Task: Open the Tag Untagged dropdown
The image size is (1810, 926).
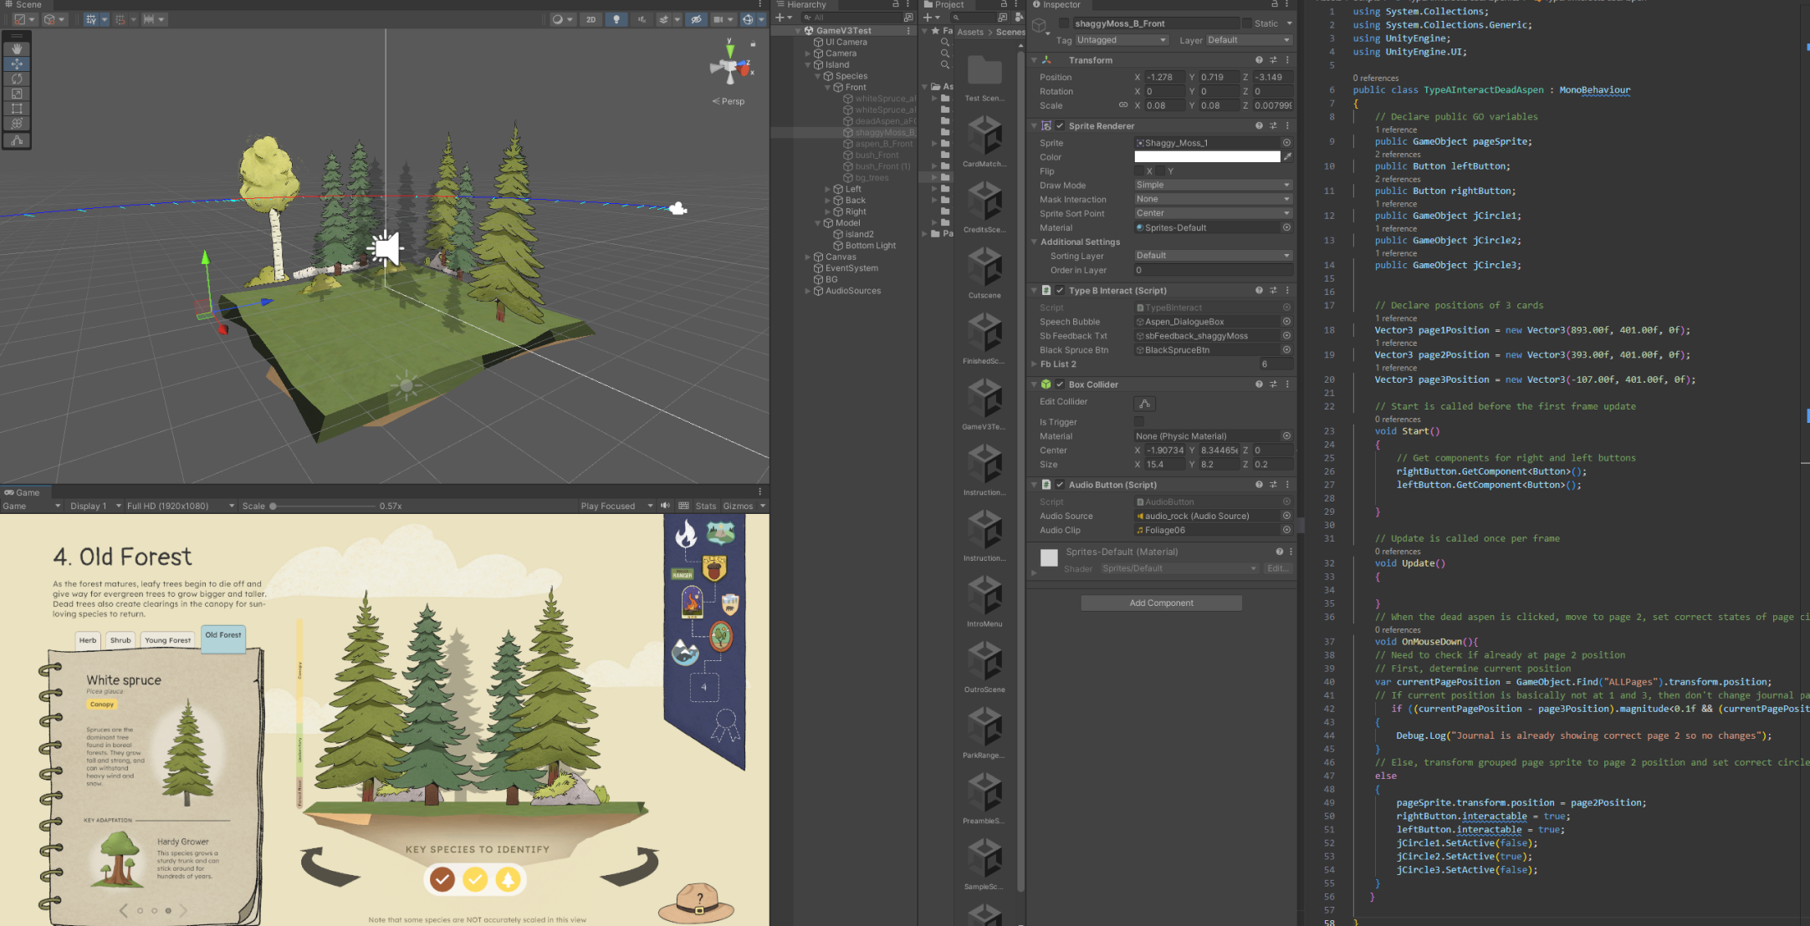Action: tap(1121, 40)
